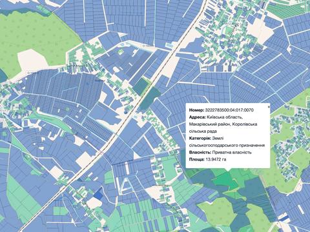Select cadastral number 3222783500:04:017:0070 text

pos(229,110)
